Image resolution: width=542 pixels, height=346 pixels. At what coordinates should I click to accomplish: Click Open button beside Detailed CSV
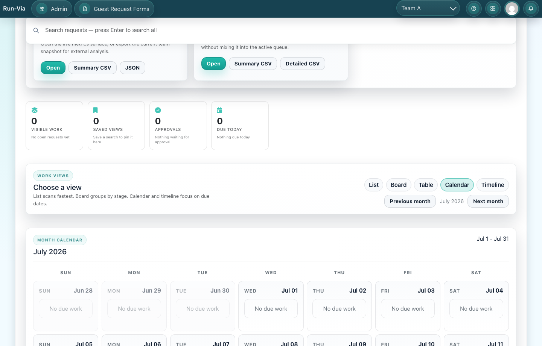tap(213, 64)
